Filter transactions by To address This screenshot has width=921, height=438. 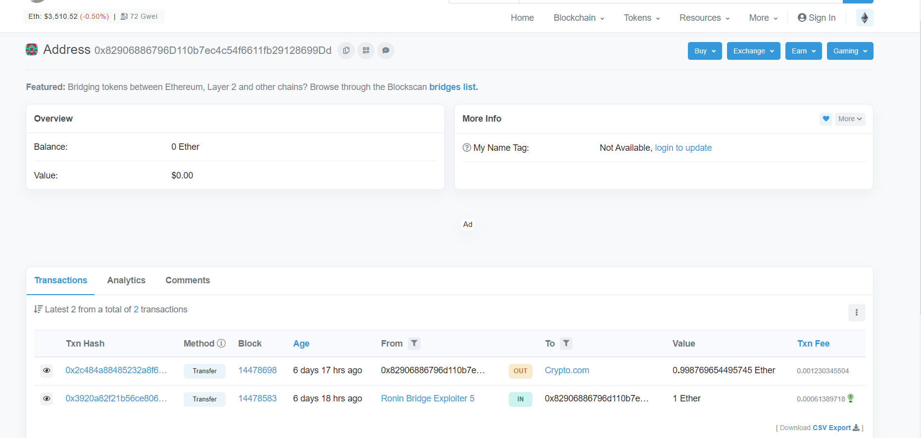click(x=566, y=344)
